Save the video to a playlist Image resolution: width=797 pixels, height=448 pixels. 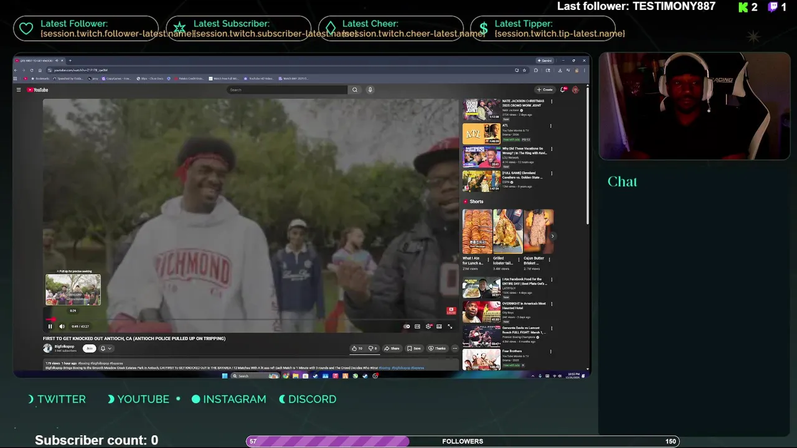[414, 348]
